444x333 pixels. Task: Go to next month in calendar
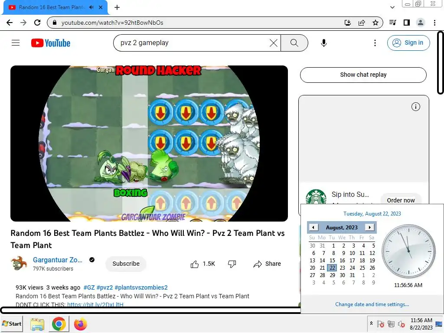coord(369,227)
